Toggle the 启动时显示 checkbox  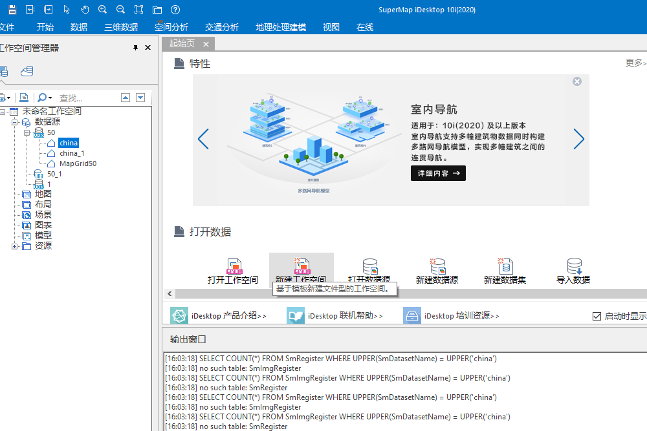pos(597,316)
